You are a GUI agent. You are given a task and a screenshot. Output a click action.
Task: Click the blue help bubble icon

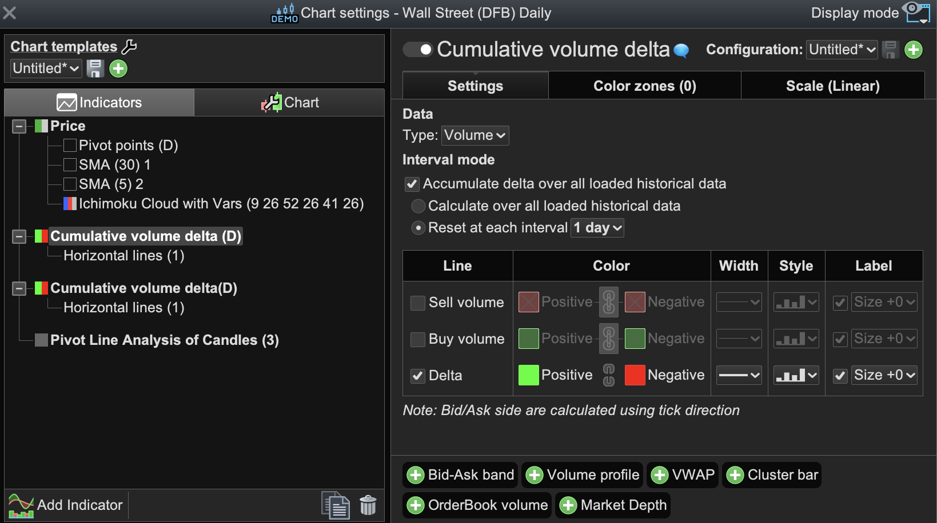point(681,50)
